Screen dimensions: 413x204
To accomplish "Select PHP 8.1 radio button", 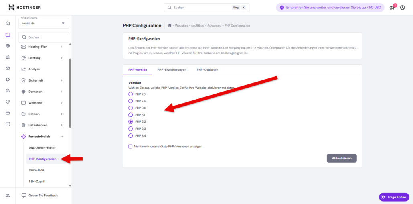I will coord(130,115).
